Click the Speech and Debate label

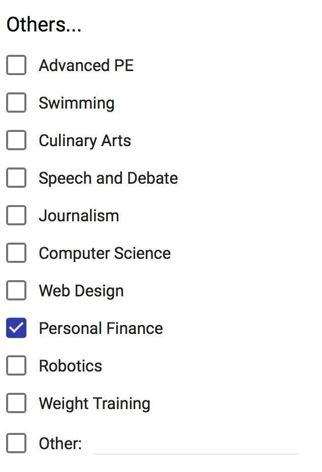108,178
